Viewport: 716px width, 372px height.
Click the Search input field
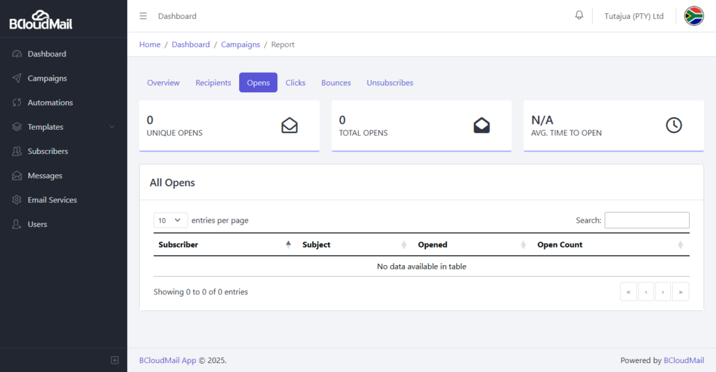pos(646,220)
